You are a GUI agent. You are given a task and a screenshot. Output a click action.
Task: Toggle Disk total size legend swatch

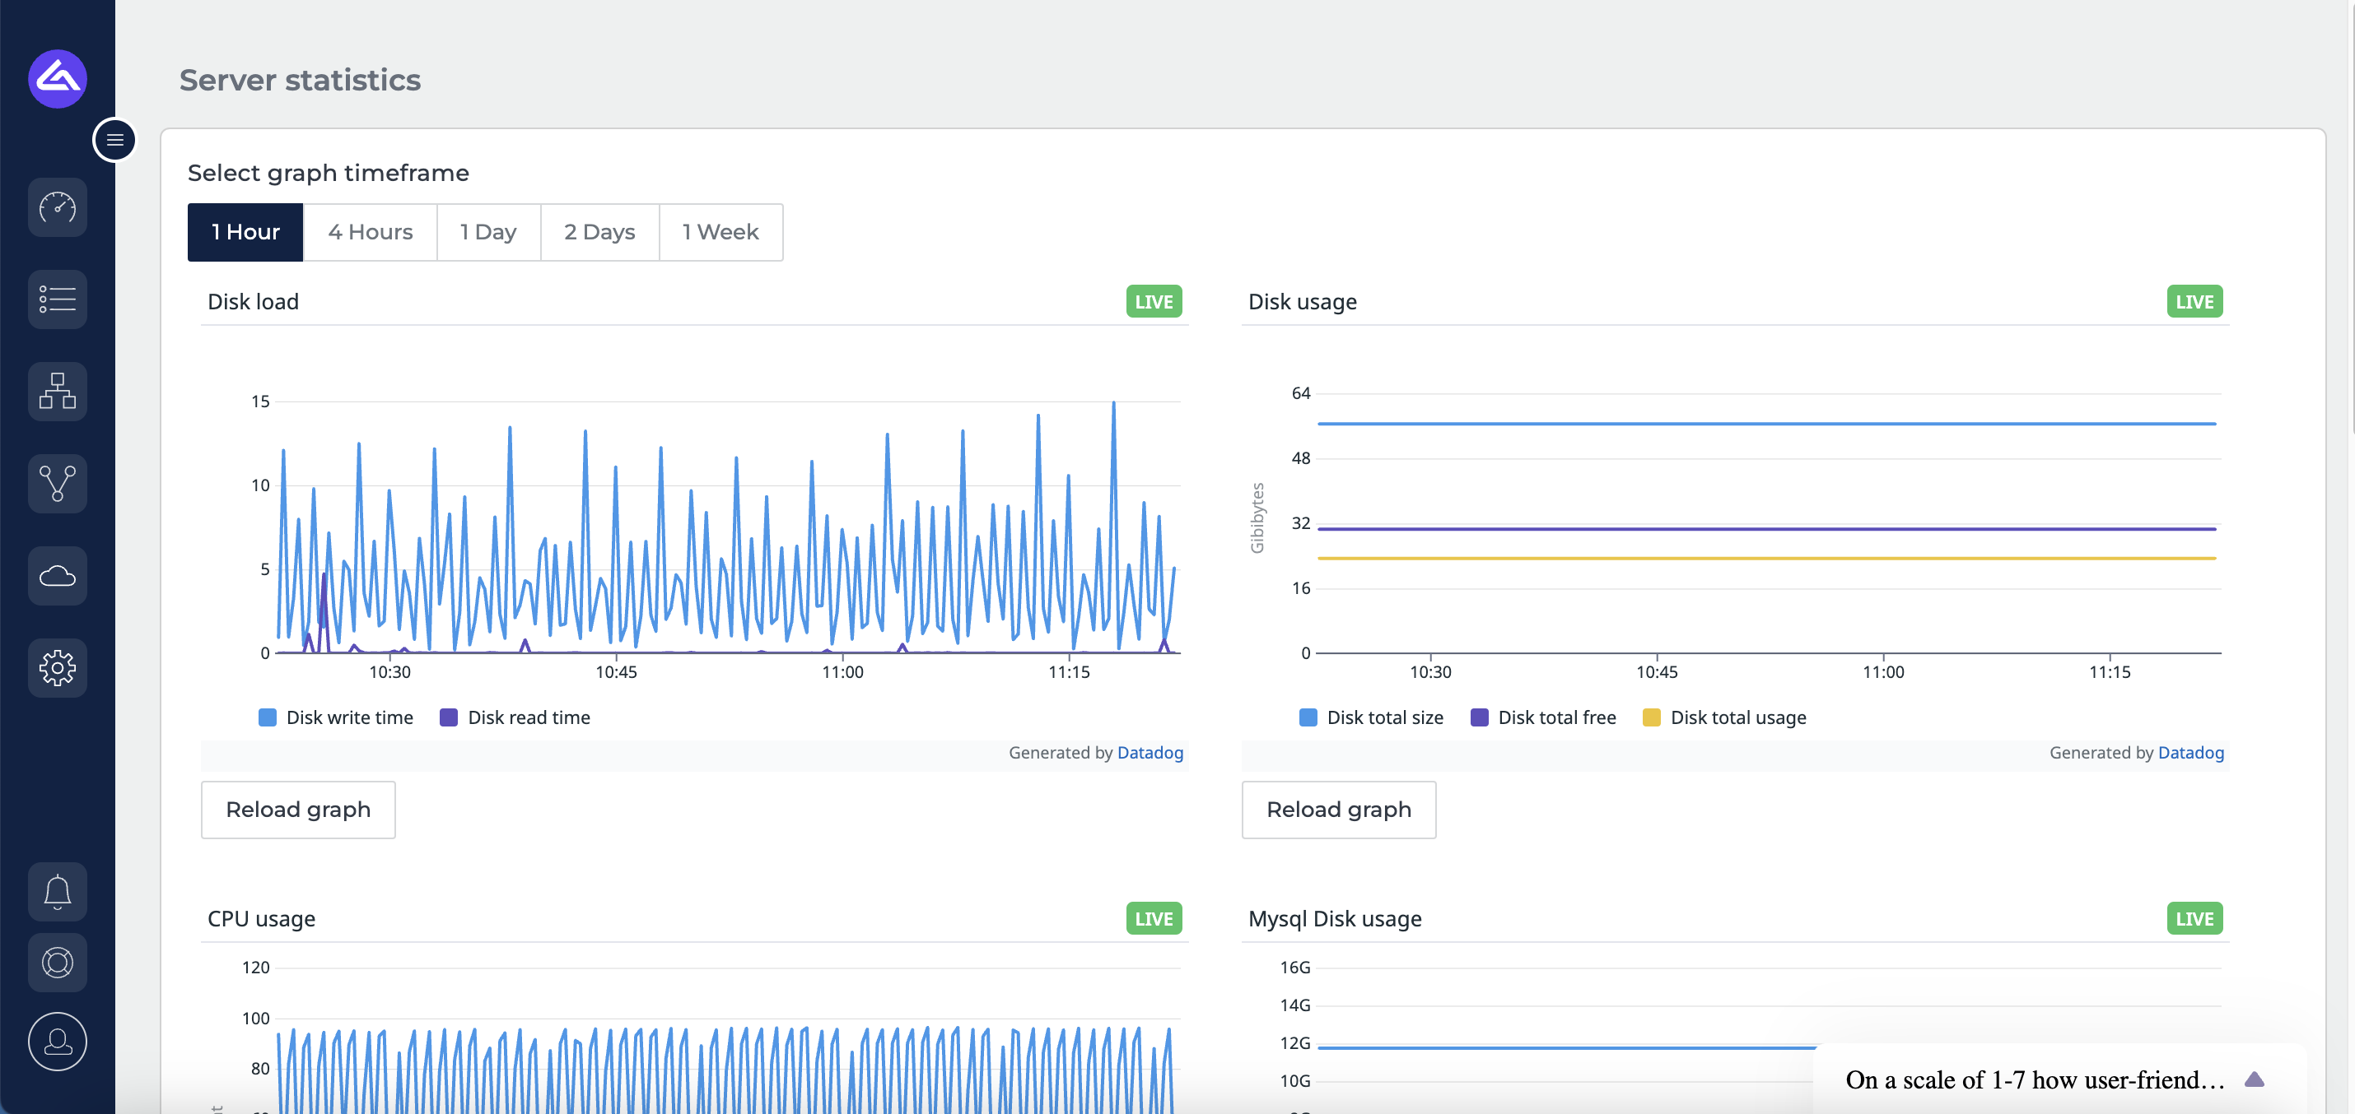coord(1308,717)
